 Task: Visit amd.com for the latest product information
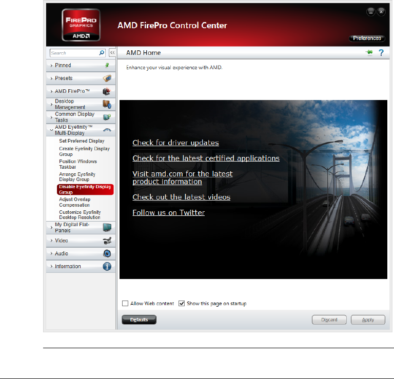point(183,177)
